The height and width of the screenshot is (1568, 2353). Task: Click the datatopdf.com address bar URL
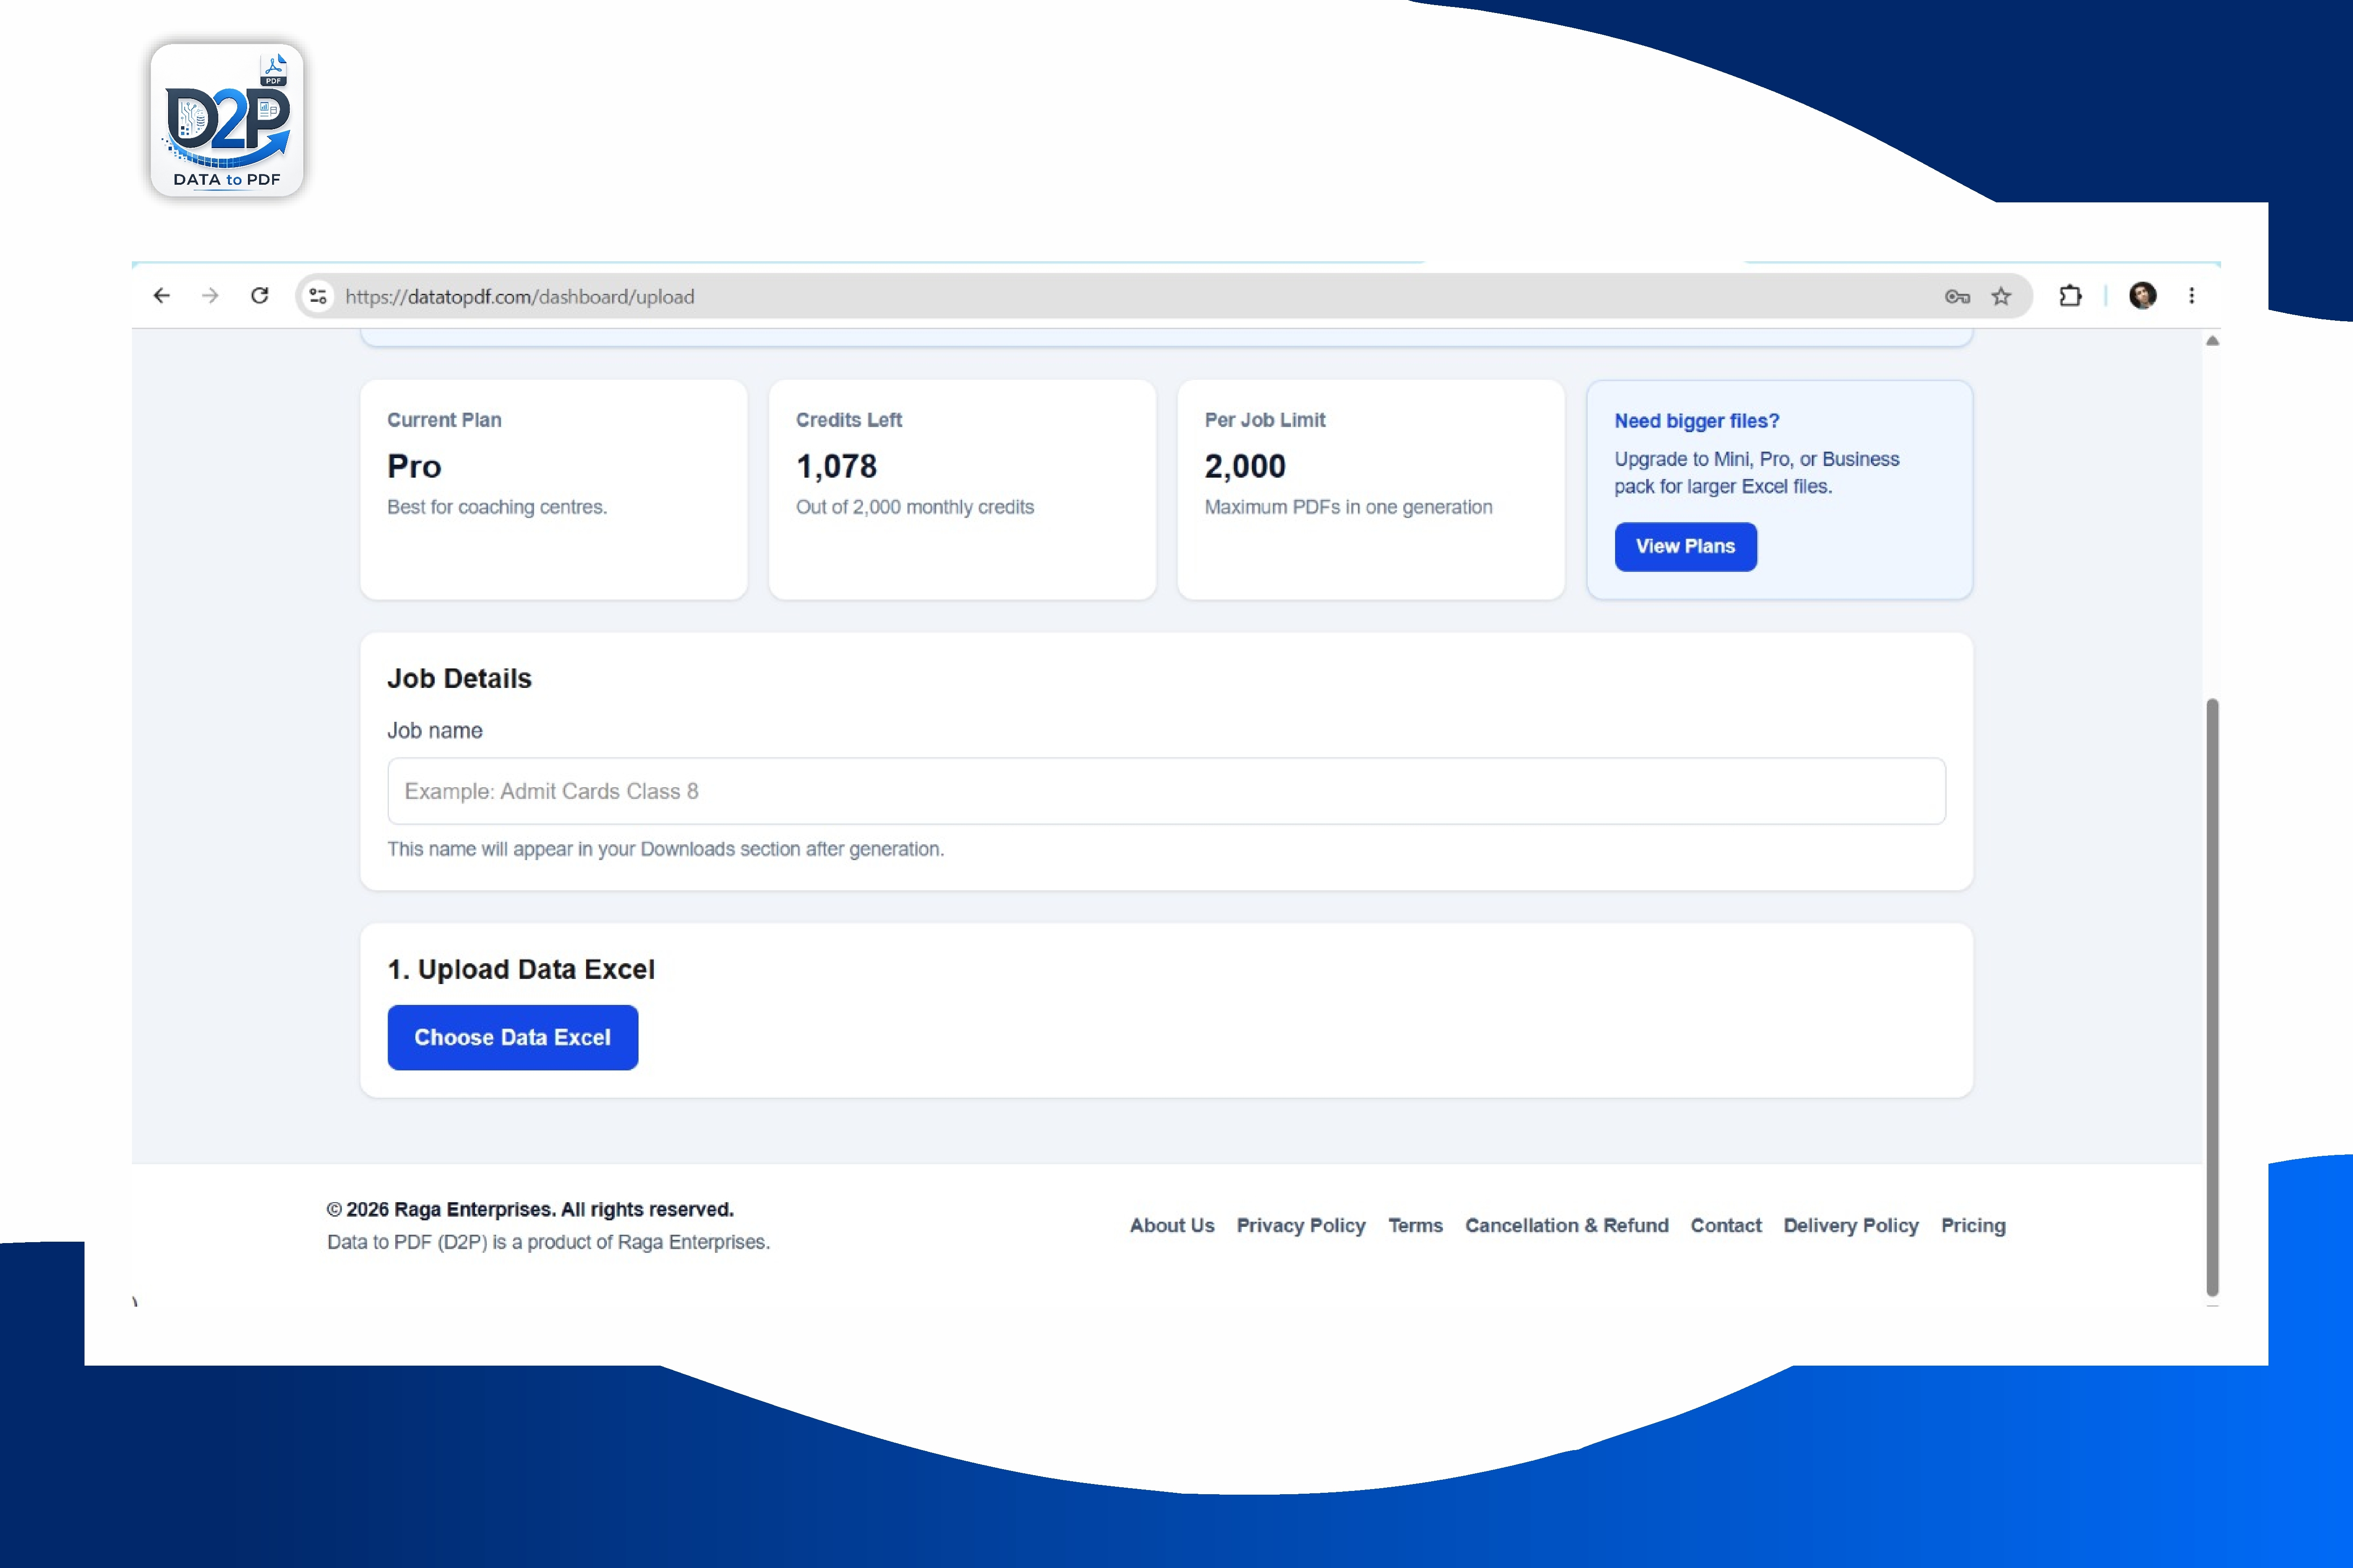tap(520, 297)
